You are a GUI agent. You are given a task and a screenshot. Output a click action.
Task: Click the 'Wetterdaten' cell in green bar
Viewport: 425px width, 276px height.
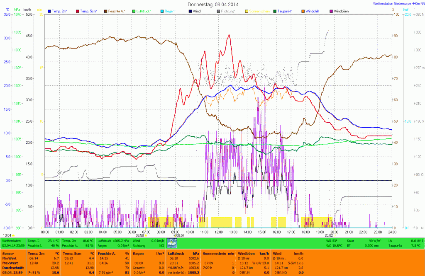coord(11,241)
